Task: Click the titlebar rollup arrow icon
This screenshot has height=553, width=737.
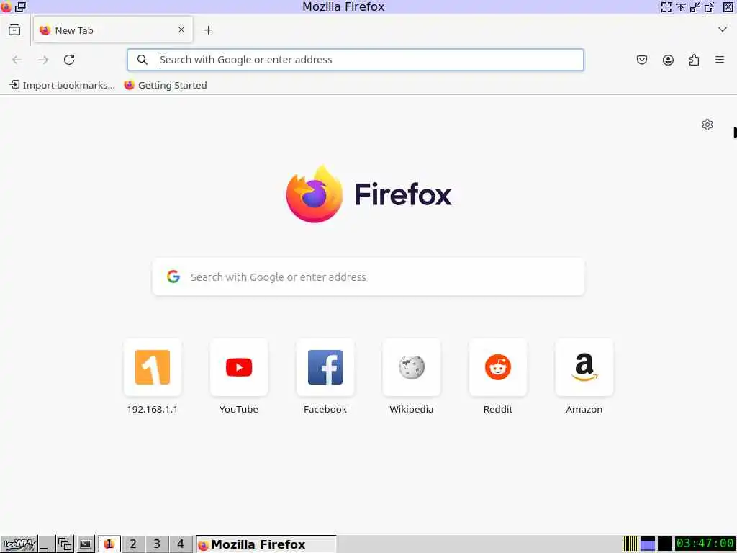Action: [x=681, y=6]
